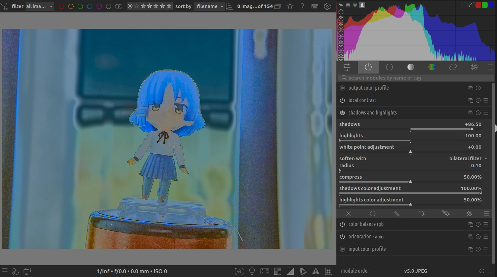Toggle color balance rgb module power

pos(342,224)
